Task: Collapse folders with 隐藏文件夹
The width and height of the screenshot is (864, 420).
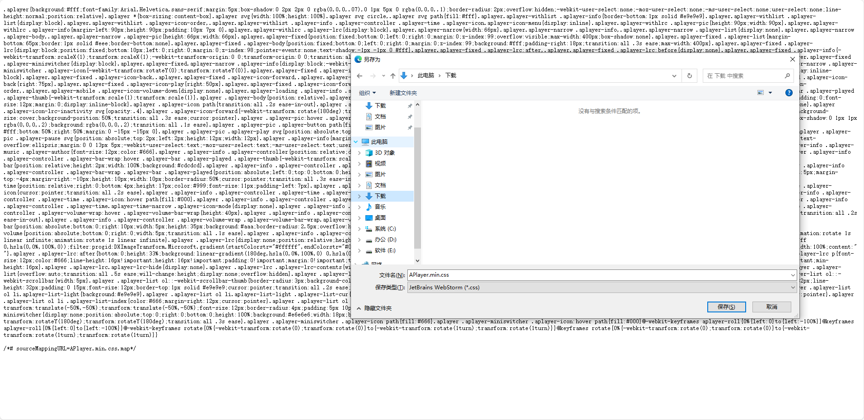Action: coord(374,308)
